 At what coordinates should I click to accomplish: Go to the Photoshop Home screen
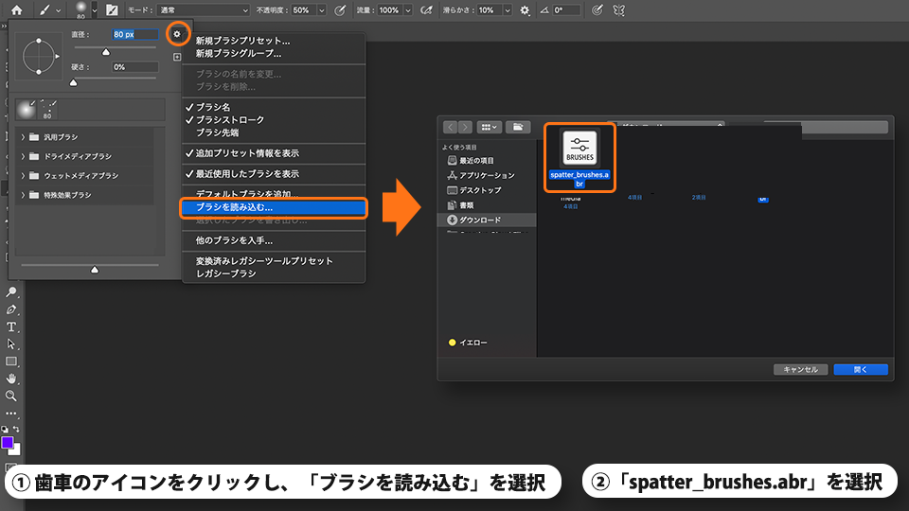point(16,9)
